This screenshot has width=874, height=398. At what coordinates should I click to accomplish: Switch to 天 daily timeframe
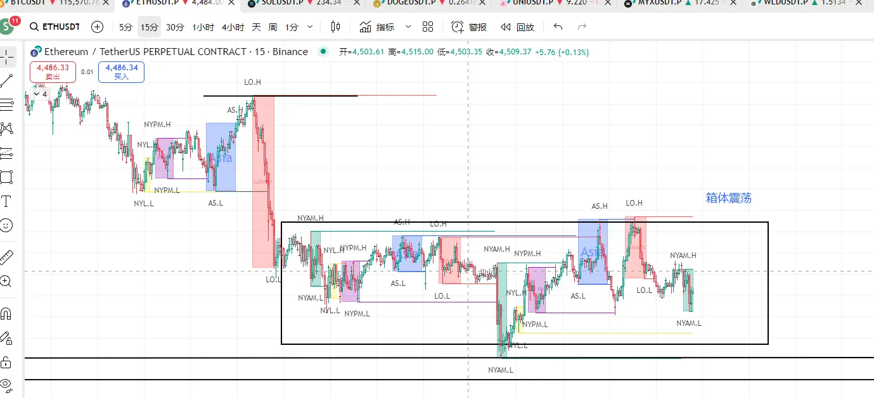(x=256, y=27)
